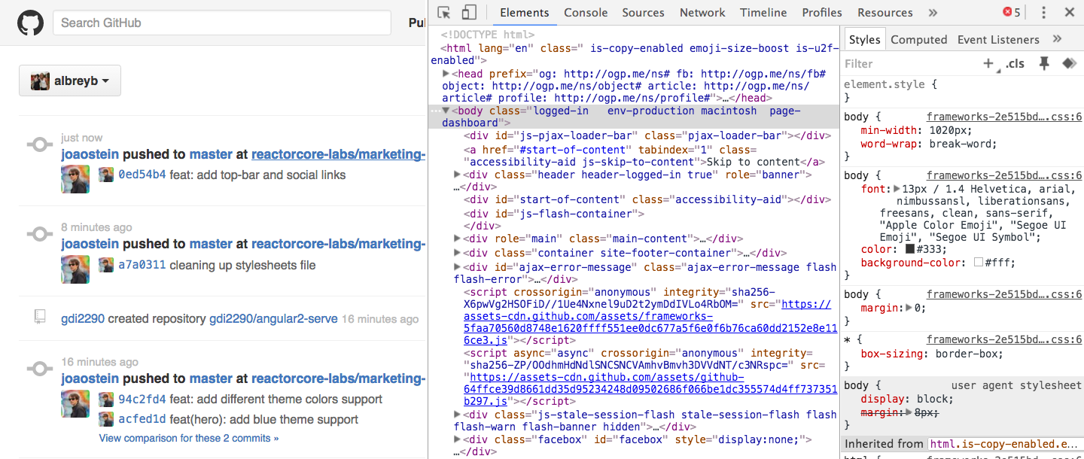Click push commit icon for 'just now' event
The width and height of the screenshot is (1084, 459).
coord(39,144)
